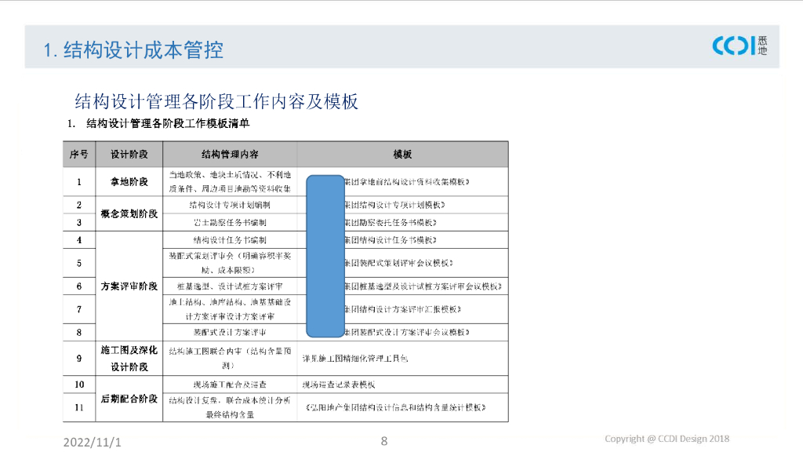Click 'Copyright @ CCDI Design 2018' footer text

point(667,439)
